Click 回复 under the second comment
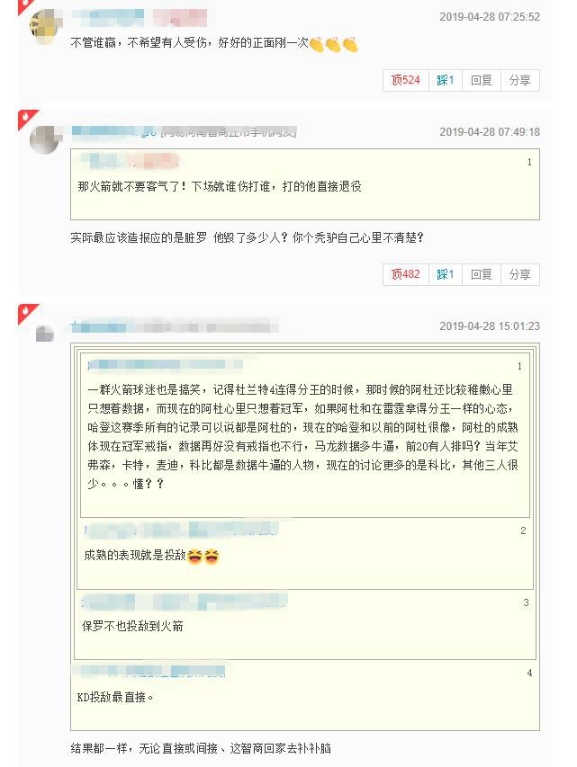Image resolution: width=577 pixels, height=767 pixels. (x=481, y=274)
